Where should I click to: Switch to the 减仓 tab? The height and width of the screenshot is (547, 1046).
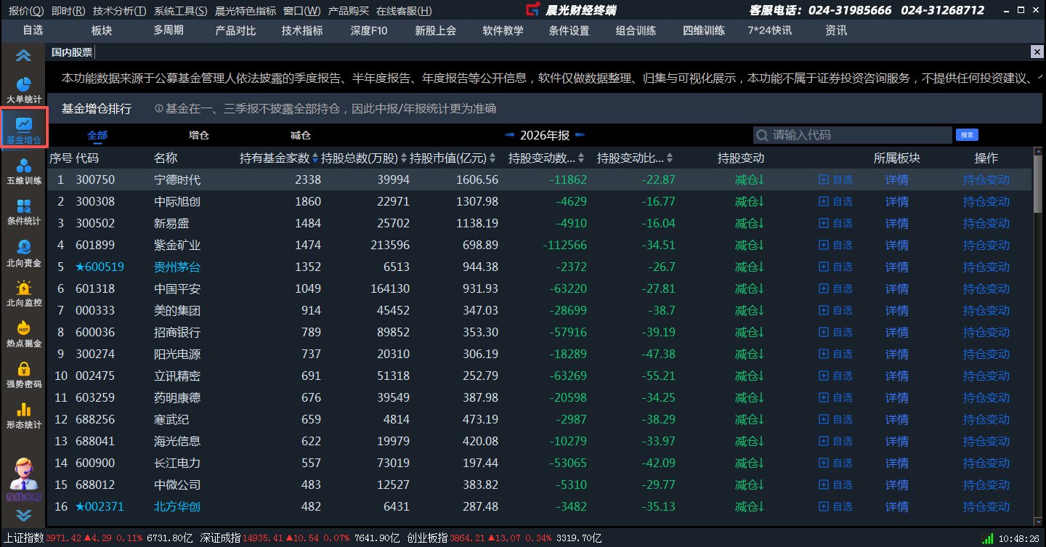tap(300, 135)
